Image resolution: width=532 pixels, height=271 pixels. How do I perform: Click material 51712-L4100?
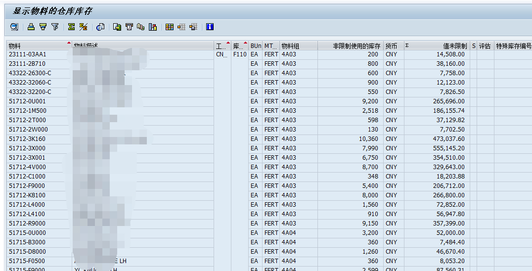tap(27, 214)
